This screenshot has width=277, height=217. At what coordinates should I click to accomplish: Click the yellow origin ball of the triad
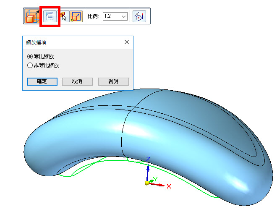147,183
